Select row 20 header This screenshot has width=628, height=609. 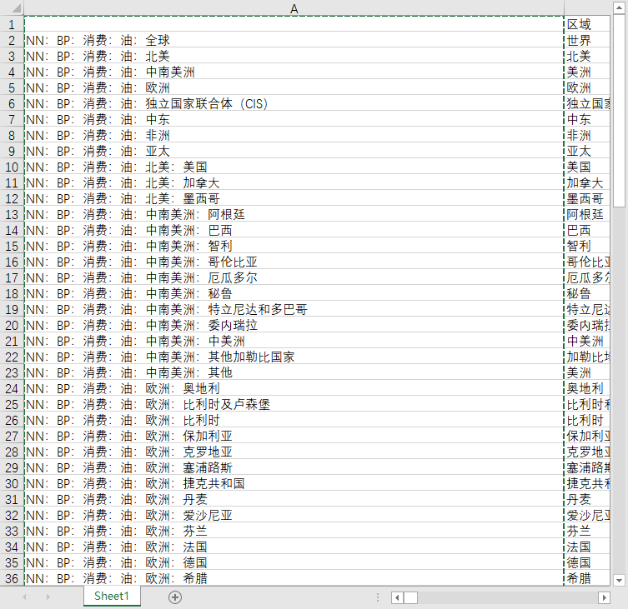point(12,325)
